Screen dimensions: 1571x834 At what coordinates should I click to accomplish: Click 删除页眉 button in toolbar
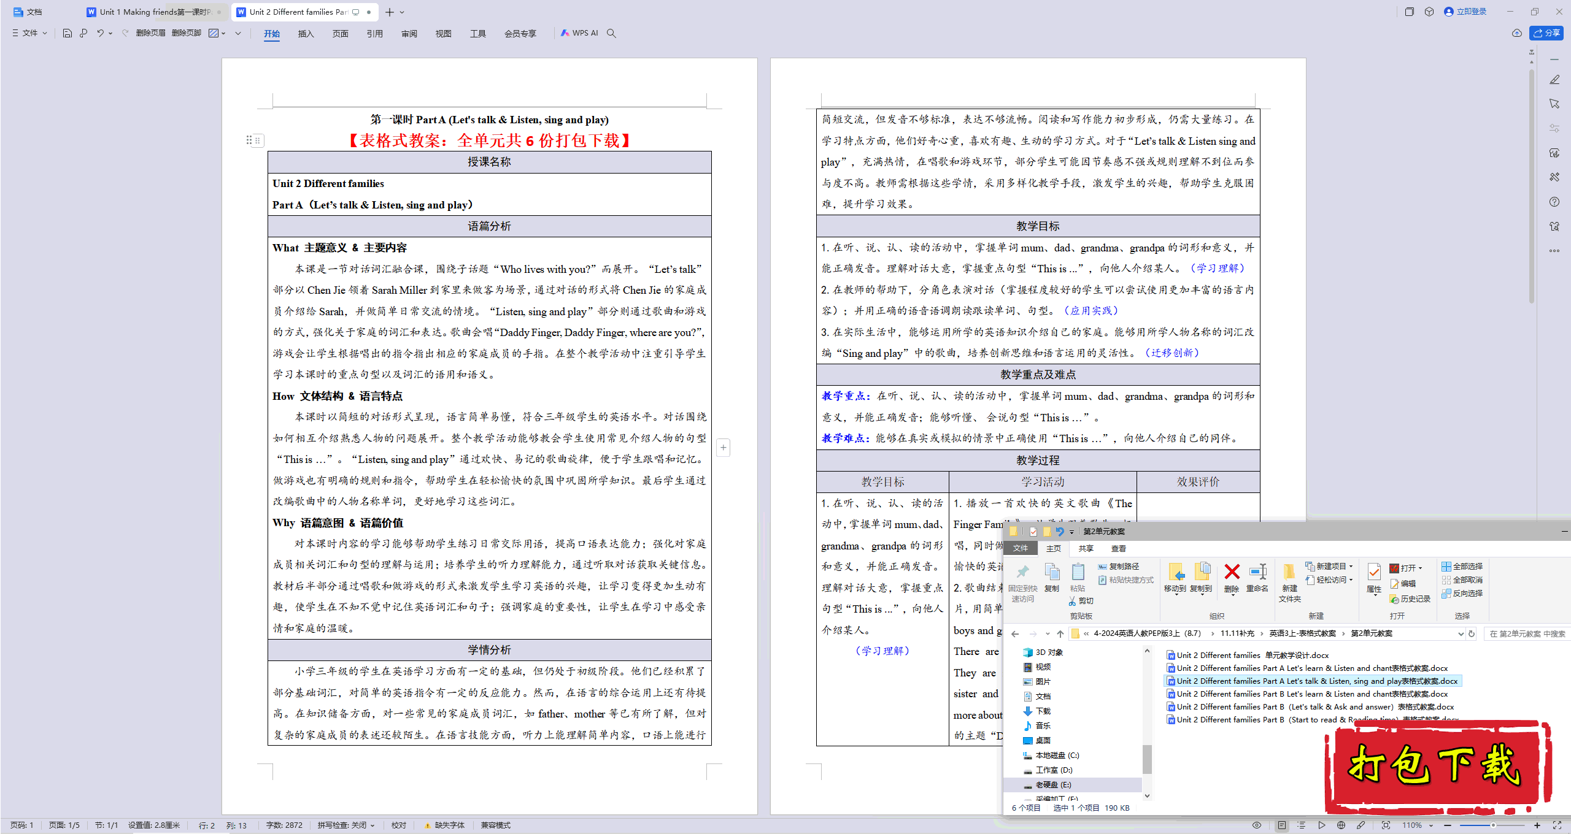[150, 33]
